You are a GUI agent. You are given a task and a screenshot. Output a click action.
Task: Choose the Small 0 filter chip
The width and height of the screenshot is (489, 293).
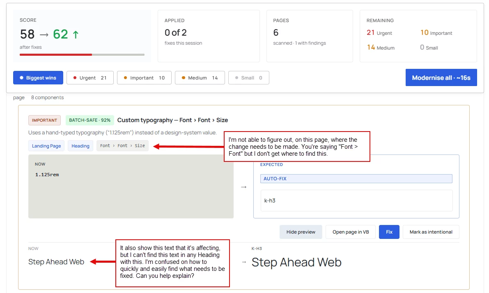248,78
